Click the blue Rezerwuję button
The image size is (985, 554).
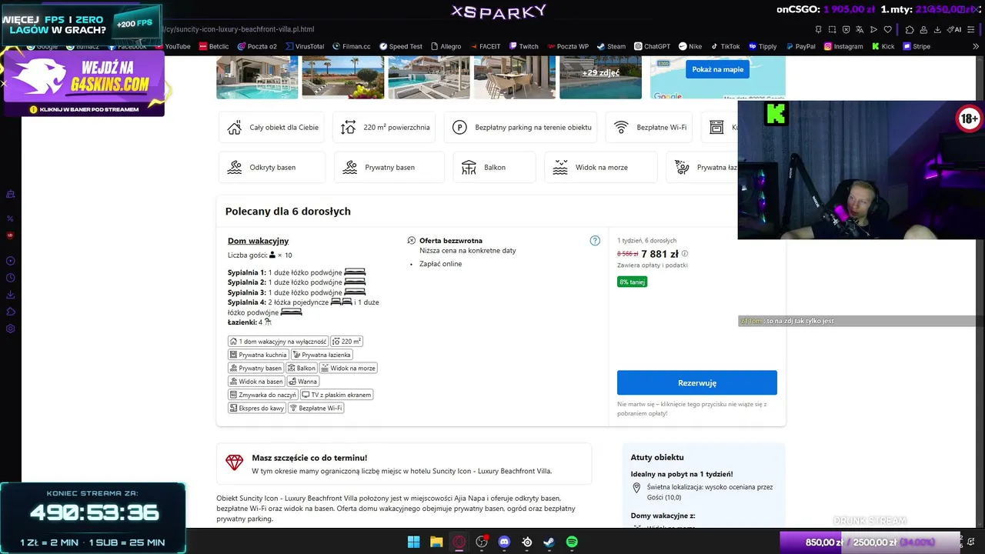[x=697, y=382]
